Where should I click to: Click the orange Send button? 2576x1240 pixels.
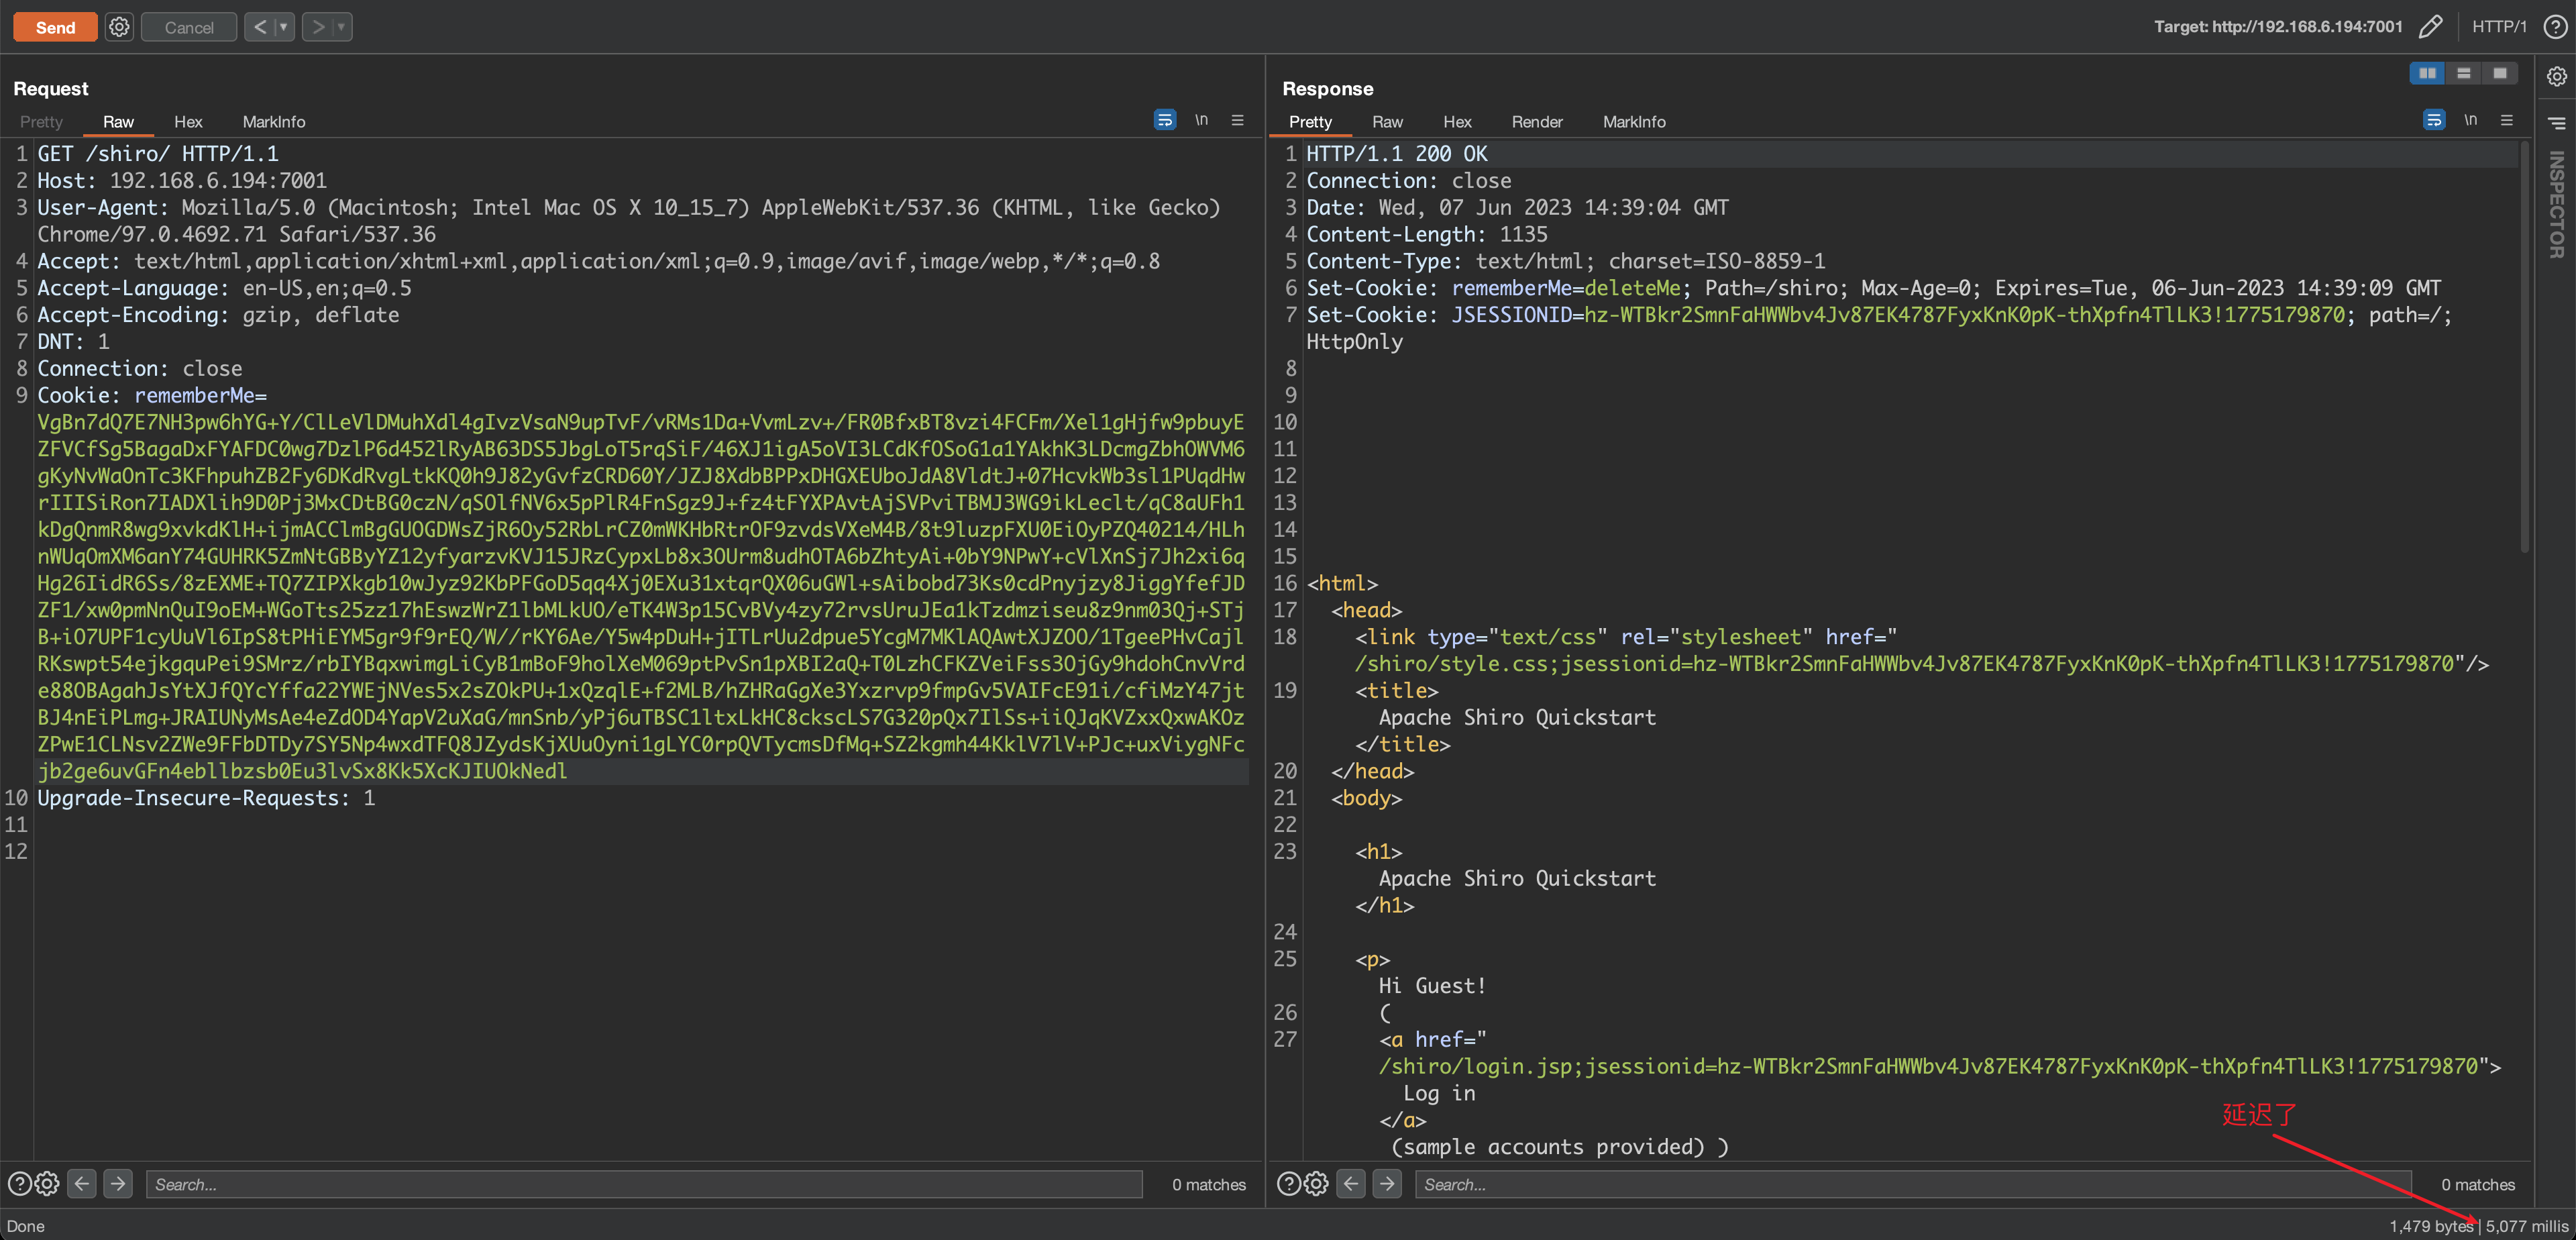55,27
